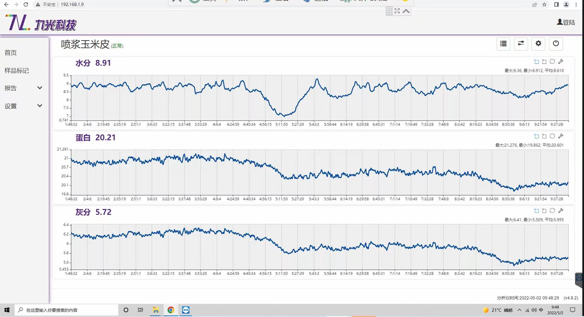Open TeamViewer from the taskbar

[186, 310]
